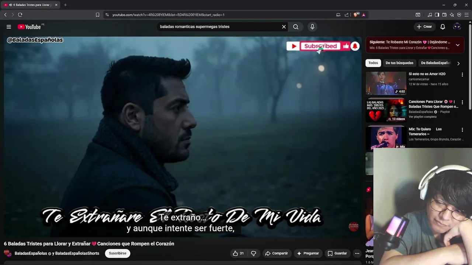The width and height of the screenshot is (472, 265).
Task: Open YouTube notifications bell
Action: (443, 27)
